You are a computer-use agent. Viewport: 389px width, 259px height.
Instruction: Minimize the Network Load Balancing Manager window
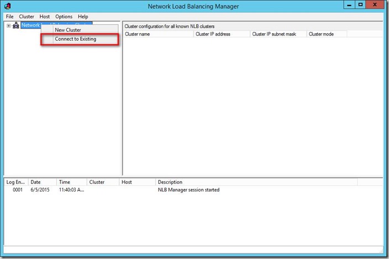348,5
